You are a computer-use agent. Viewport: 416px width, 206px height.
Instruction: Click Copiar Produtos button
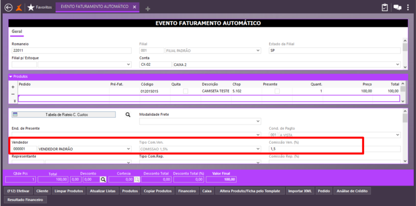point(158,191)
